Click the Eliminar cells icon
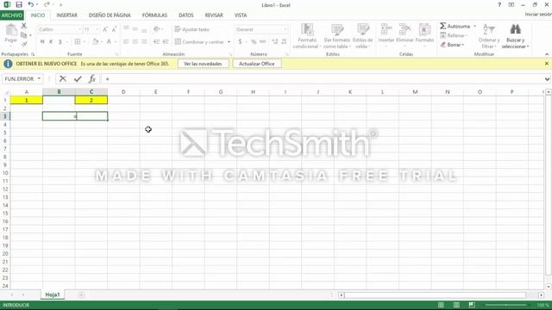Viewport: 552px width, 310px height. tap(405, 29)
